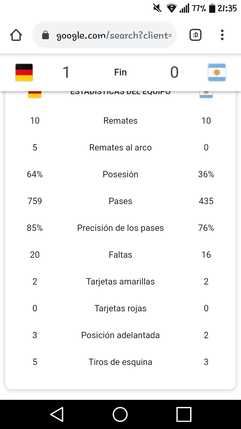The width and height of the screenshot is (241, 429).
Task: Tap the Tiros de esquina label
Action: [120, 362]
